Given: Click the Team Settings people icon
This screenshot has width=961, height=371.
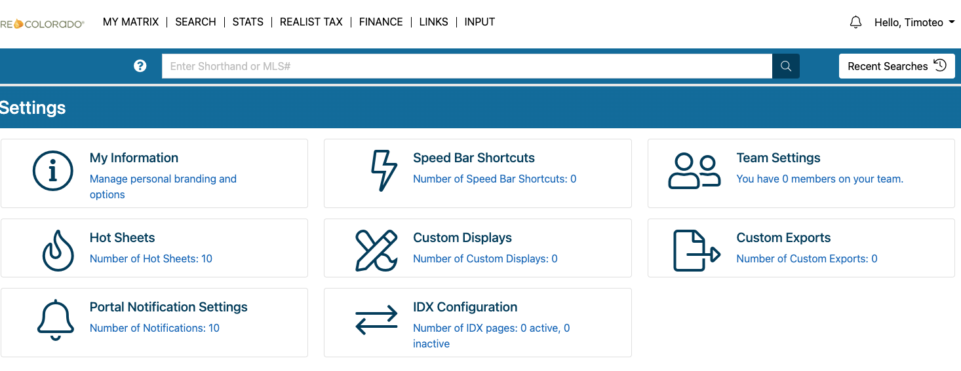Looking at the screenshot, I should [x=694, y=171].
